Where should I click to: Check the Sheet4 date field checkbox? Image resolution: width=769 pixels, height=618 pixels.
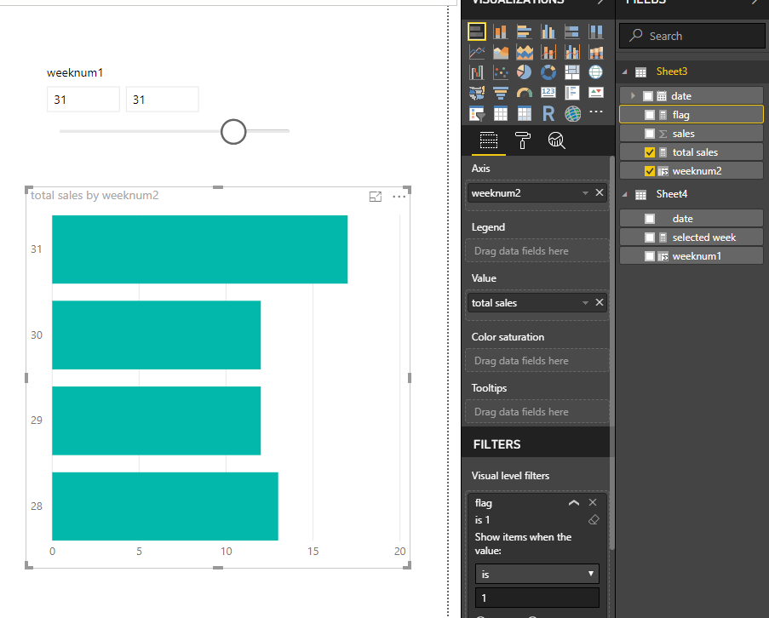[x=649, y=219]
